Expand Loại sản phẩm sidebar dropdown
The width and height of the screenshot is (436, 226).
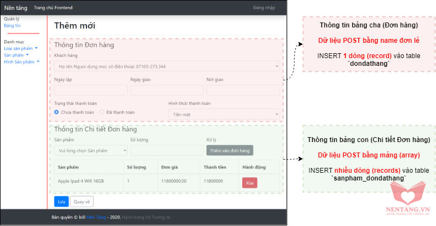coord(20,48)
